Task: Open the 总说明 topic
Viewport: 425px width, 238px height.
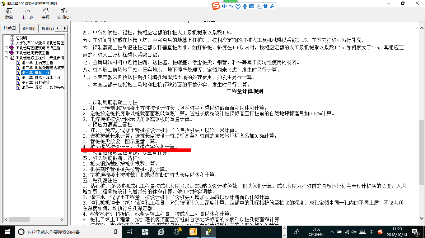Action: pyautogui.click(x=21, y=38)
